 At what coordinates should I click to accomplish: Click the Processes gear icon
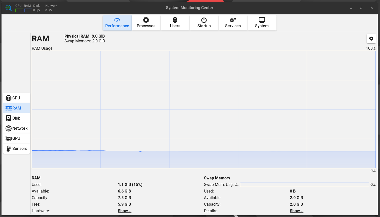(x=146, y=20)
